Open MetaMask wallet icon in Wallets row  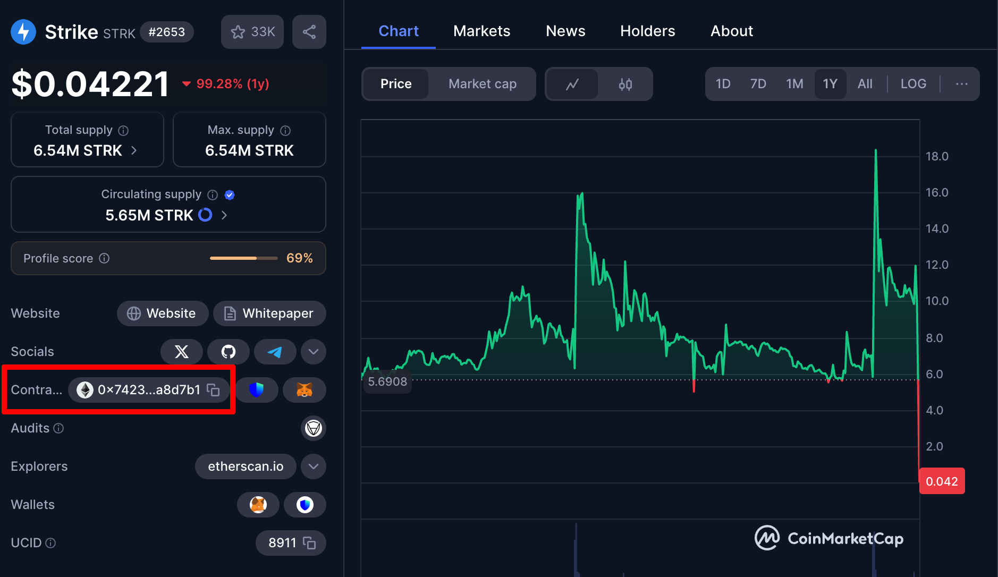click(x=258, y=505)
